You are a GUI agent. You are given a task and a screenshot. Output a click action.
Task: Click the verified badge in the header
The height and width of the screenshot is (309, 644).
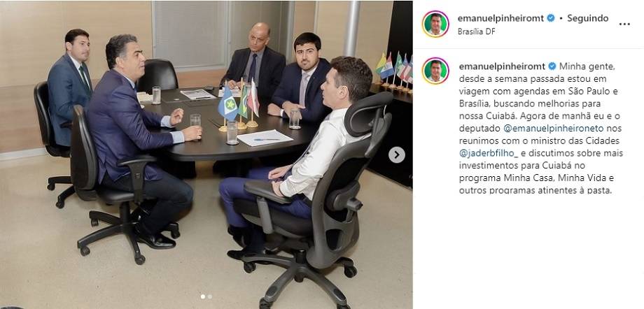[551, 18]
